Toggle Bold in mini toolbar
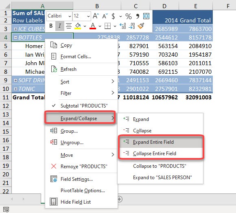Screen dimensions: 236x213 51,26
